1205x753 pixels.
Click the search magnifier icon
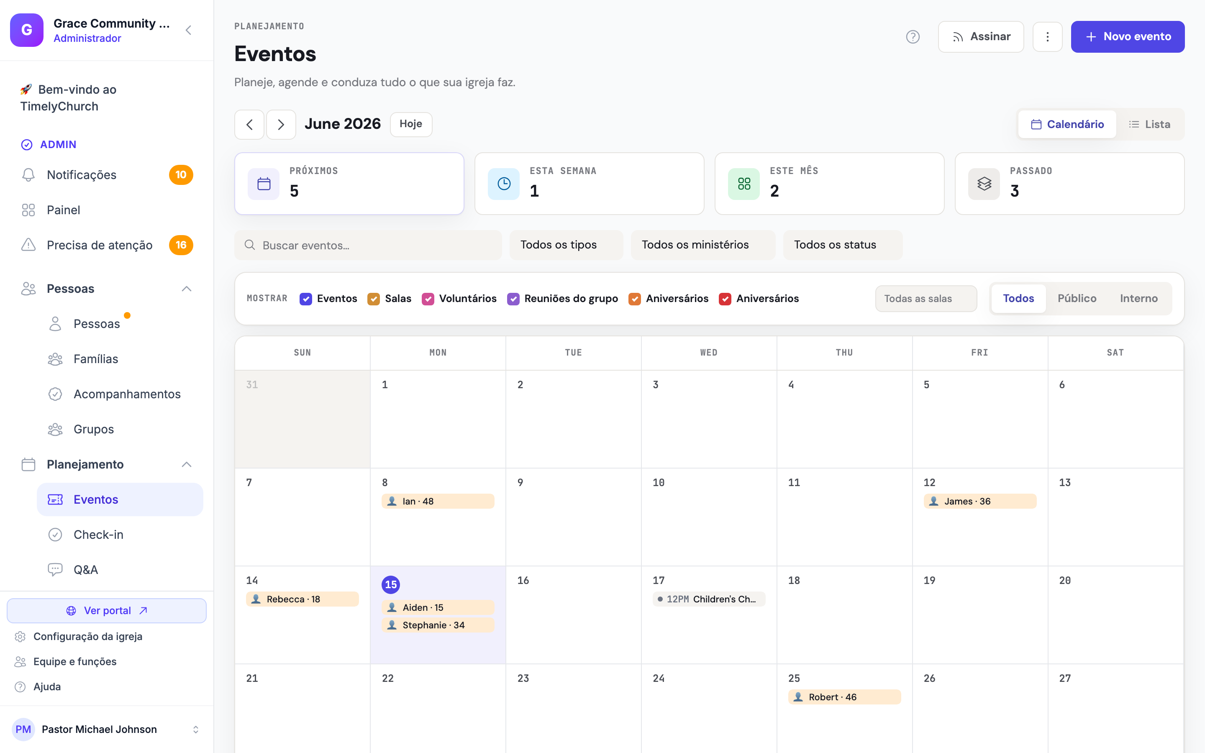point(250,245)
